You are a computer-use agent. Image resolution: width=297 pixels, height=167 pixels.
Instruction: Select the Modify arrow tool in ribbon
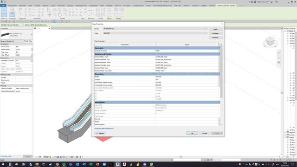[4, 13]
